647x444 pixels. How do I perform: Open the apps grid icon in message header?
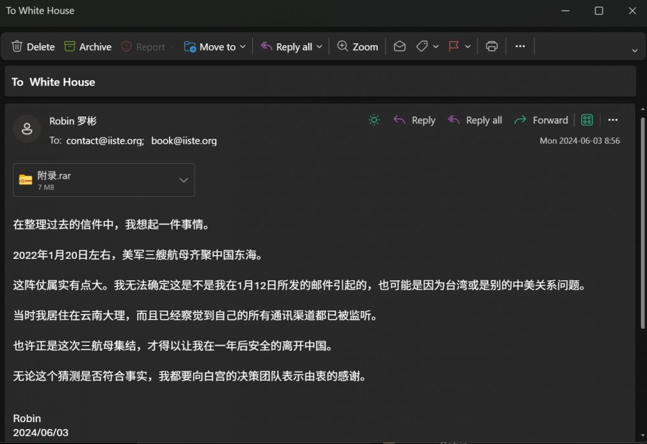(587, 120)
